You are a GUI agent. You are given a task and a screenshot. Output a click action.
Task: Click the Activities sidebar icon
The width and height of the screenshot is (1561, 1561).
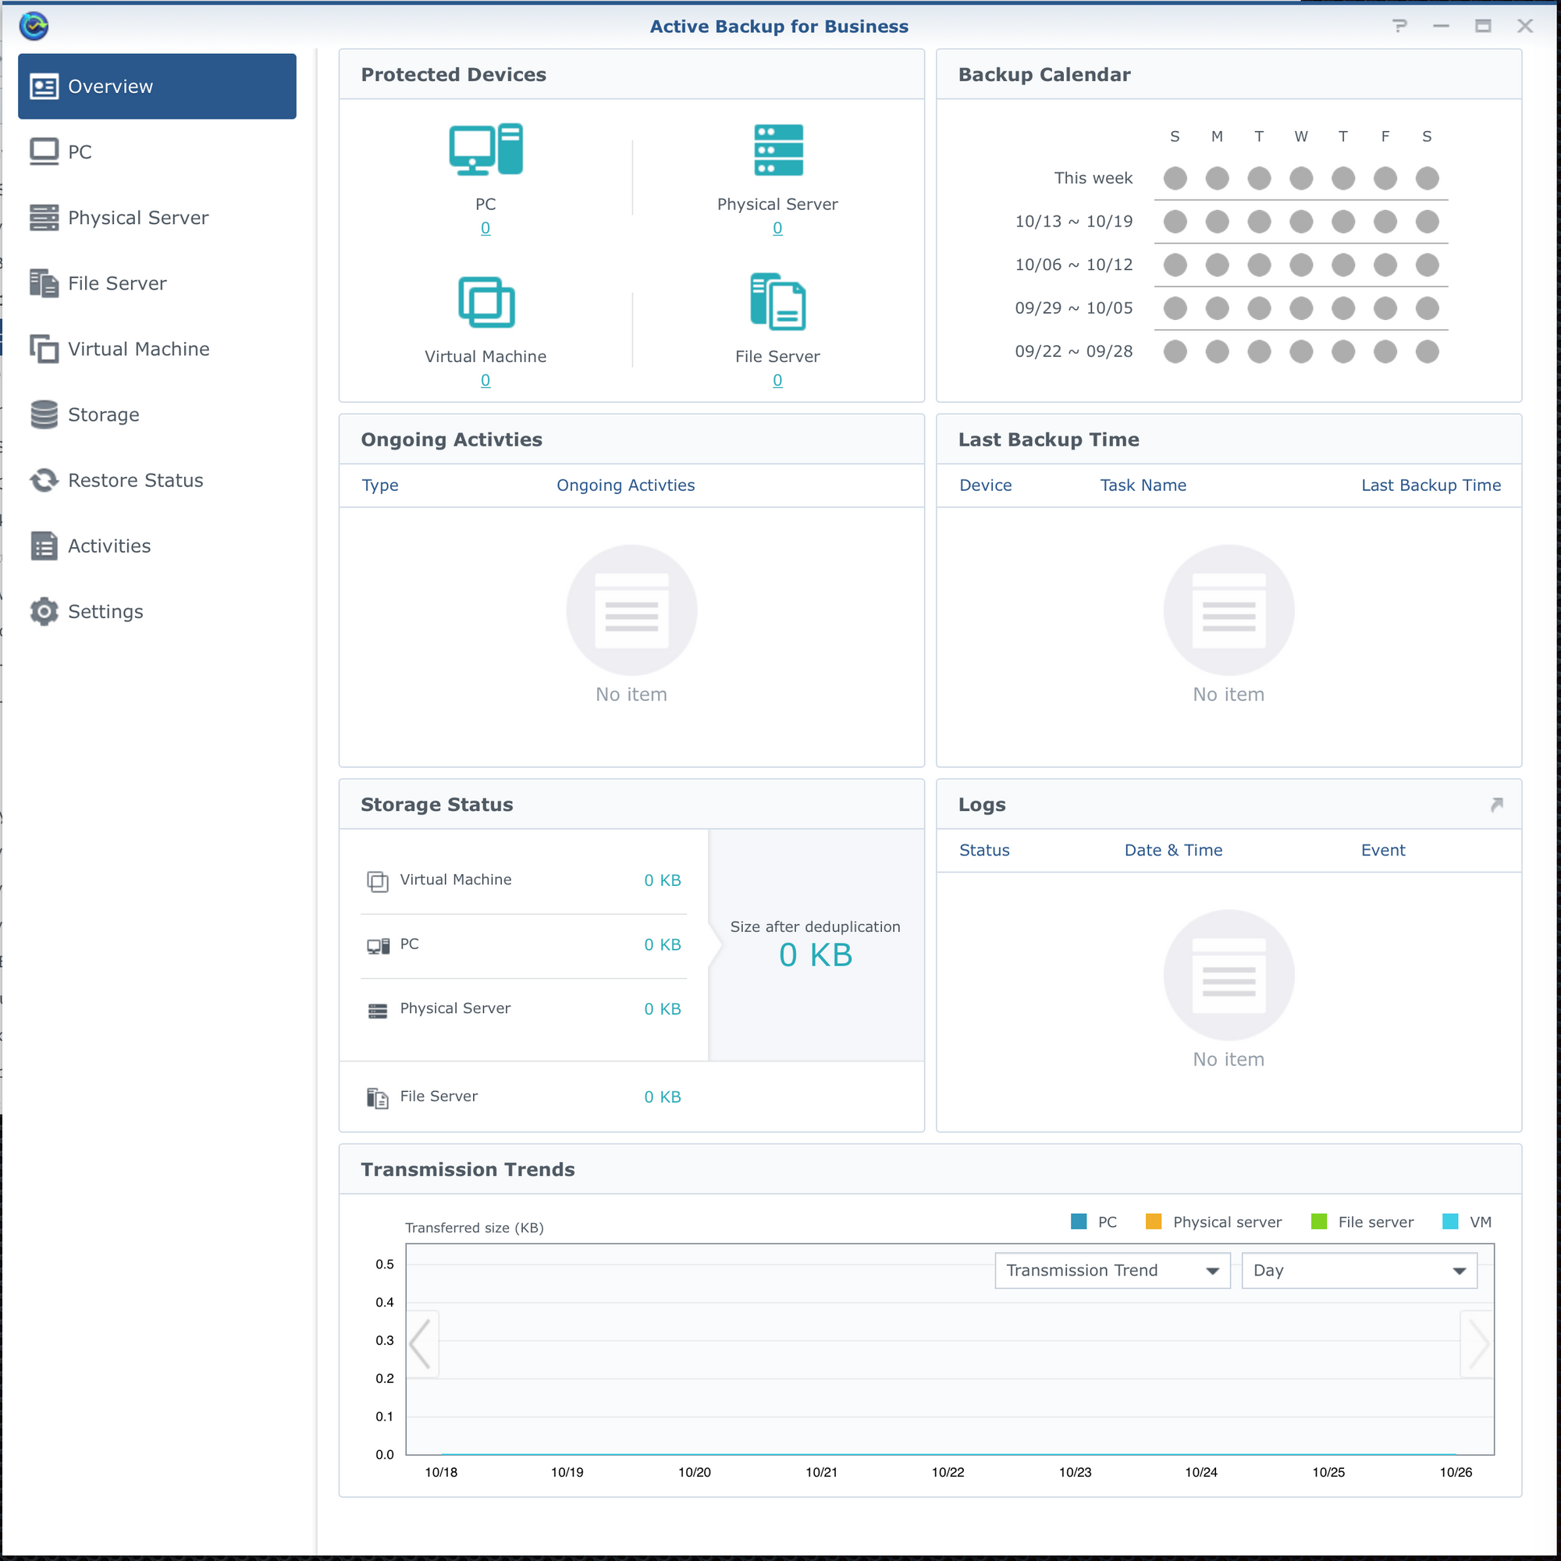pos(44,546)
